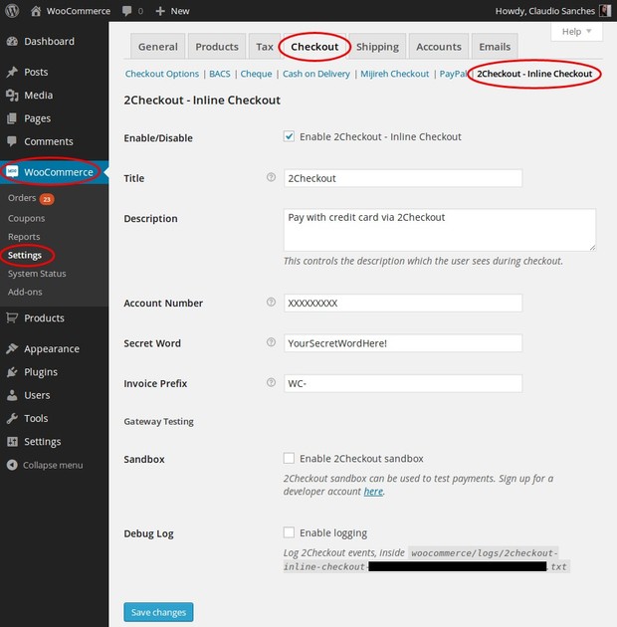Click the Comments bubble icon in the sidebar

click(12, 141)
